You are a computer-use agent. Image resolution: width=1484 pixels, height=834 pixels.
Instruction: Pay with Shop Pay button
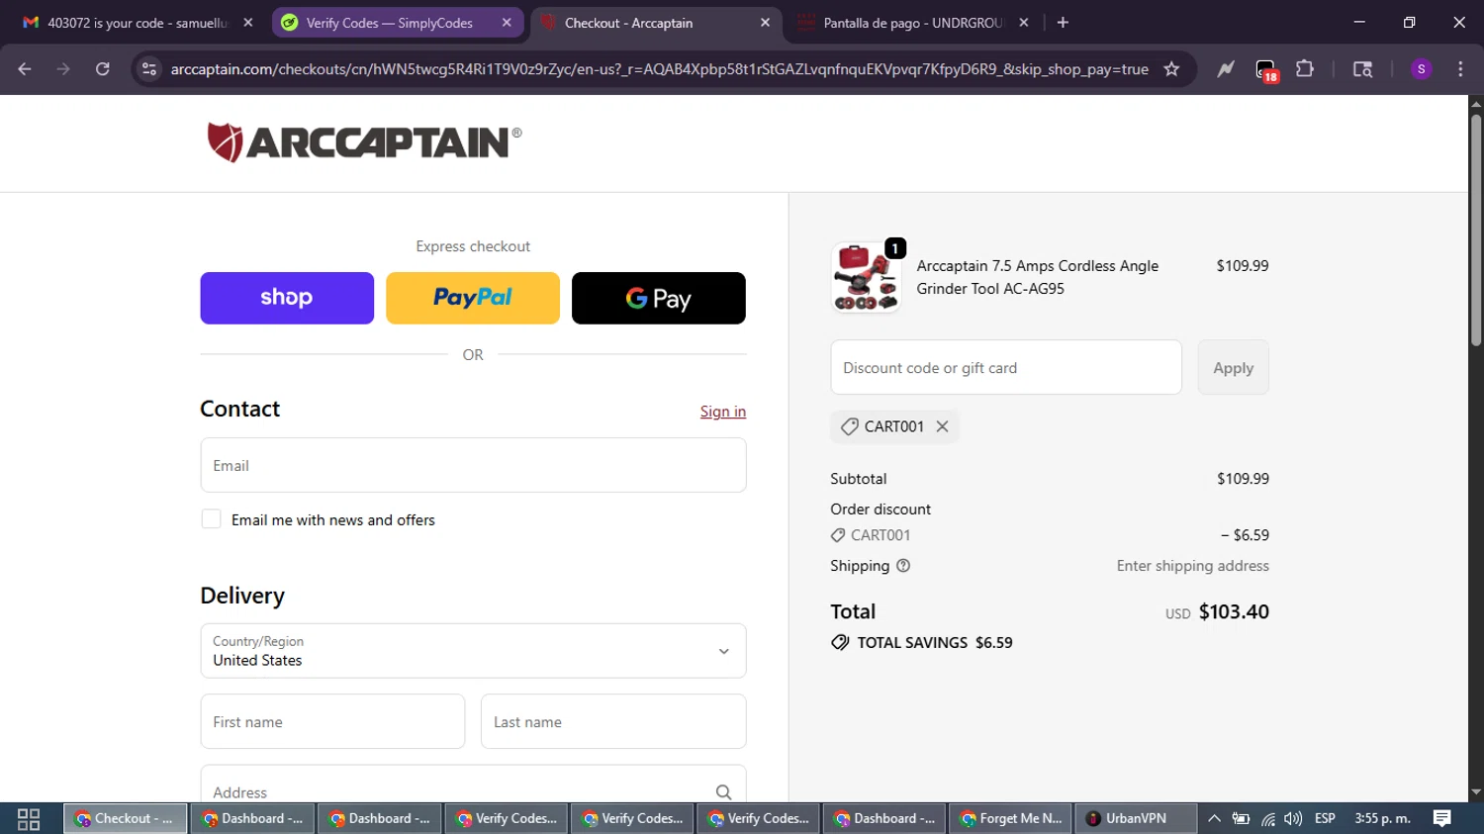(287, 298)
